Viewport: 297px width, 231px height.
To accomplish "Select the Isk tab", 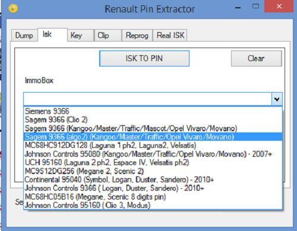I will 52,34.
